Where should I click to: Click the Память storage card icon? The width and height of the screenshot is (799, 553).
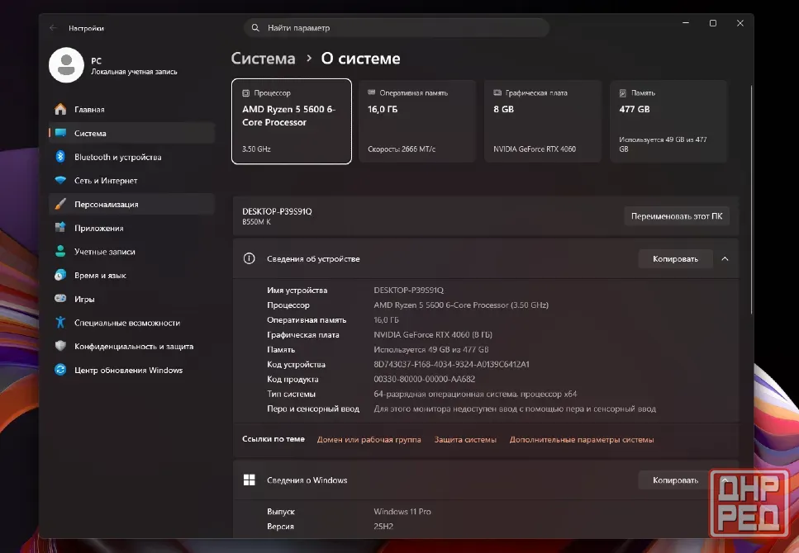tap(623, 93)
